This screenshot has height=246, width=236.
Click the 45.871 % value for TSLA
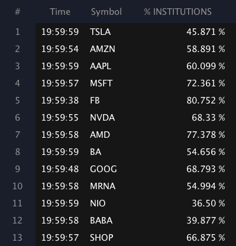(x=206, y=32)
